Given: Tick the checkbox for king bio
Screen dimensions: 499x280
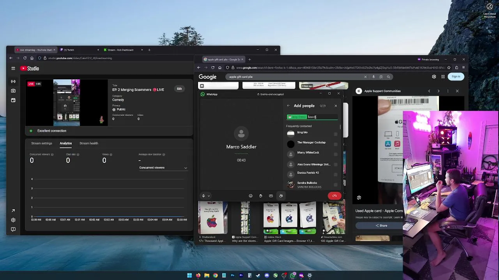Looking at the screenshot, I should point(336,134).
